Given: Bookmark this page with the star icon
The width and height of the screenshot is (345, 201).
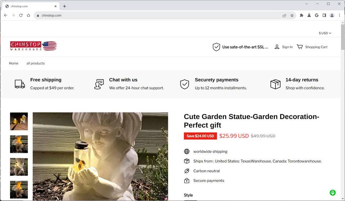Looking at the screenshot, I should 292,15.
